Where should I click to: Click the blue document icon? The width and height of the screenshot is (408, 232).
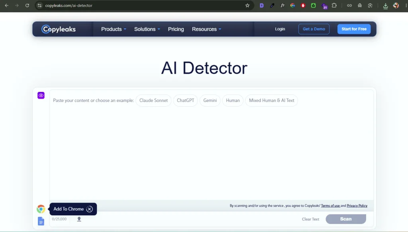pos(41,221)
